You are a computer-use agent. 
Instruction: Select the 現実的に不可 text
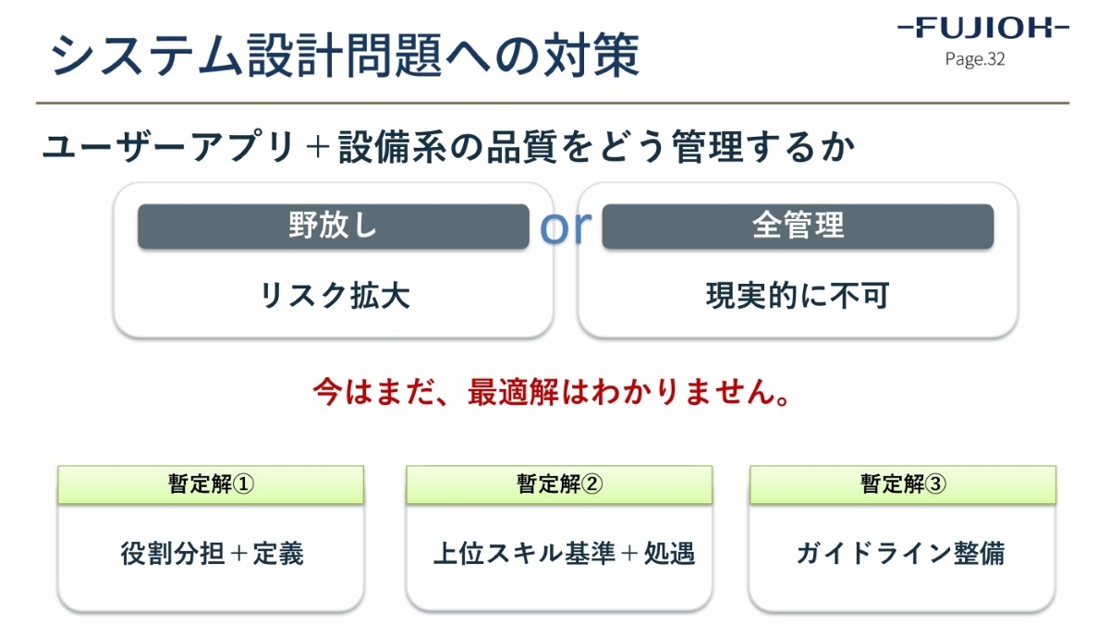tap(798, 296)
